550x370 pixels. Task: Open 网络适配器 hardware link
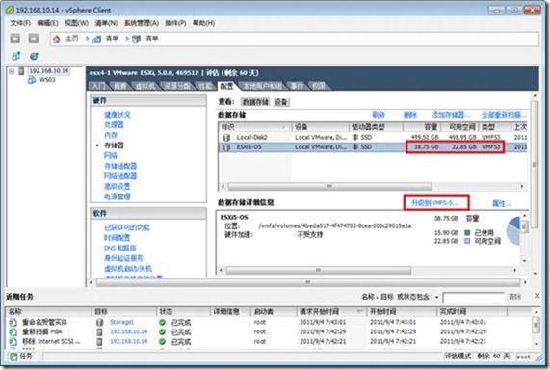(x=120, y=176)
